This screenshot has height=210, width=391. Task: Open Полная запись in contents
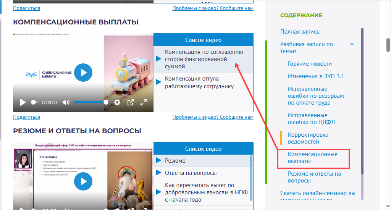click(x=300, y=32)
